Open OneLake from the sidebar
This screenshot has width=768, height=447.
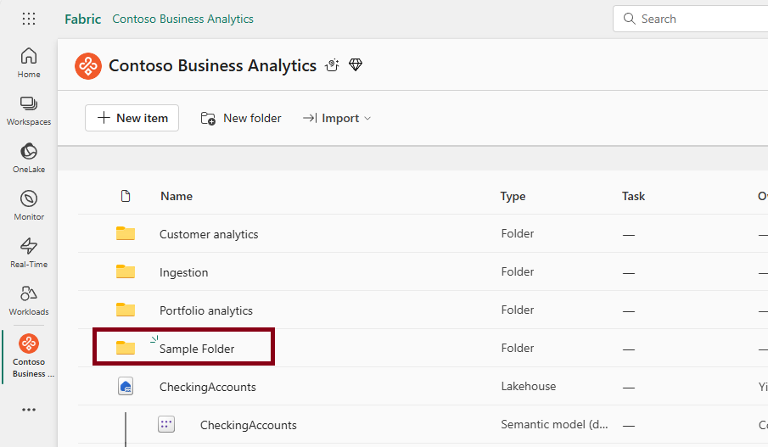click(x=29, y=158)
